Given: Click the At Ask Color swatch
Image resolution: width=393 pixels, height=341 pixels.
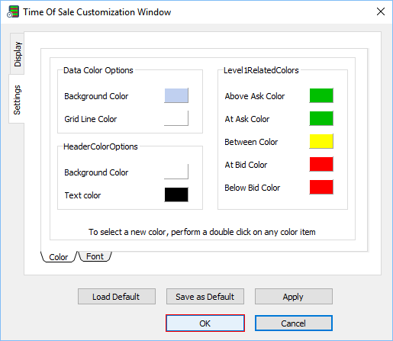Looking at the screenshot, I should pos(321,118).
